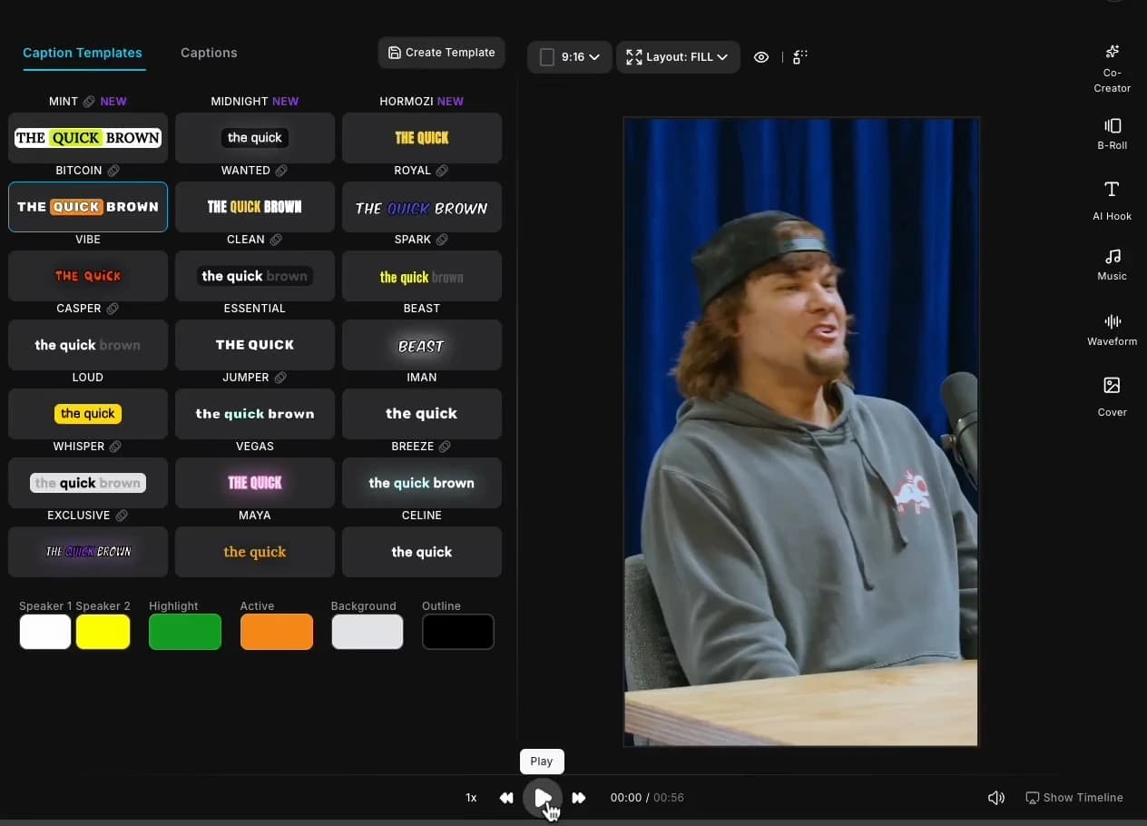Open the Waveform panel
Image resolution: width=1147 pixels, height=826 pixels.
(x=1112, y=329)
